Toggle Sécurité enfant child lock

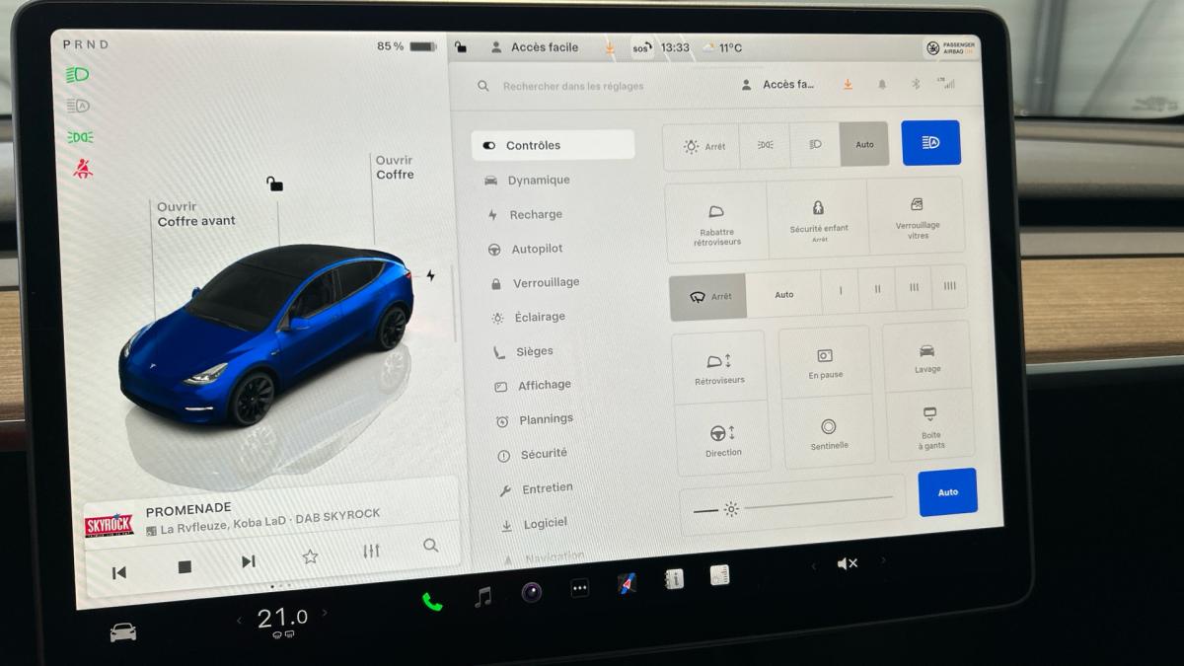(818, 220)
